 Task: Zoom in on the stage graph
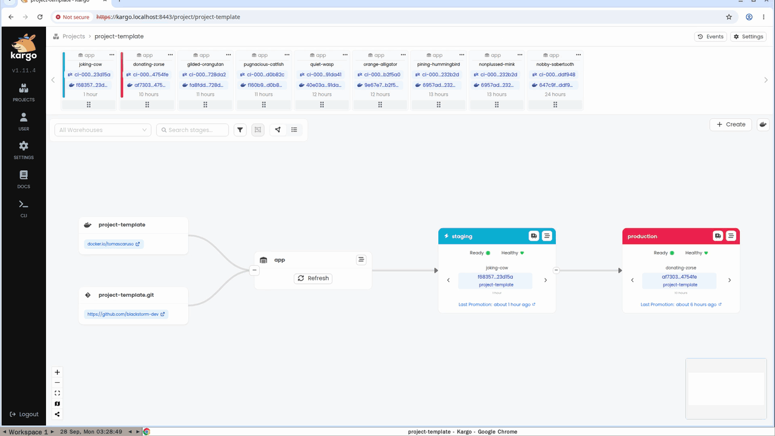coord(58,372)
